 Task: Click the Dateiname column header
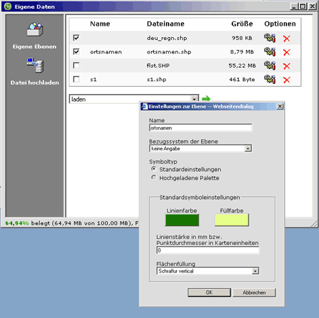pyautogui.click(x=165, y=24)
